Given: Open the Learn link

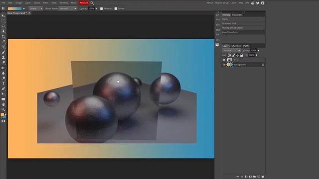Looking at the screenshot, I should pos(233,3).
